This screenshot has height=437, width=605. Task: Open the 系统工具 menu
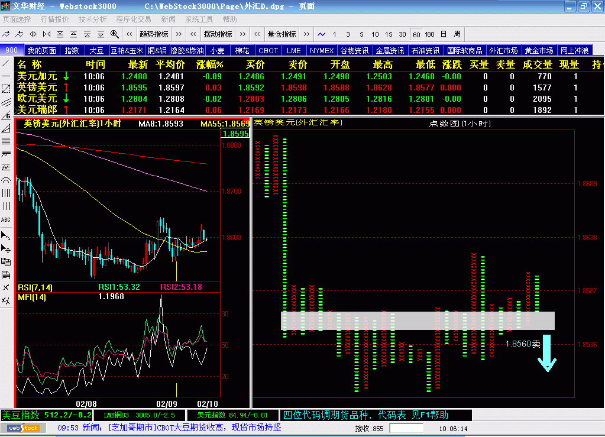tap(199, 20)
